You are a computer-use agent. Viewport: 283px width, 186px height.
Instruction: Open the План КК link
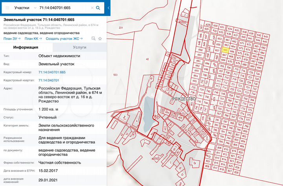click(x=33, y=39)
